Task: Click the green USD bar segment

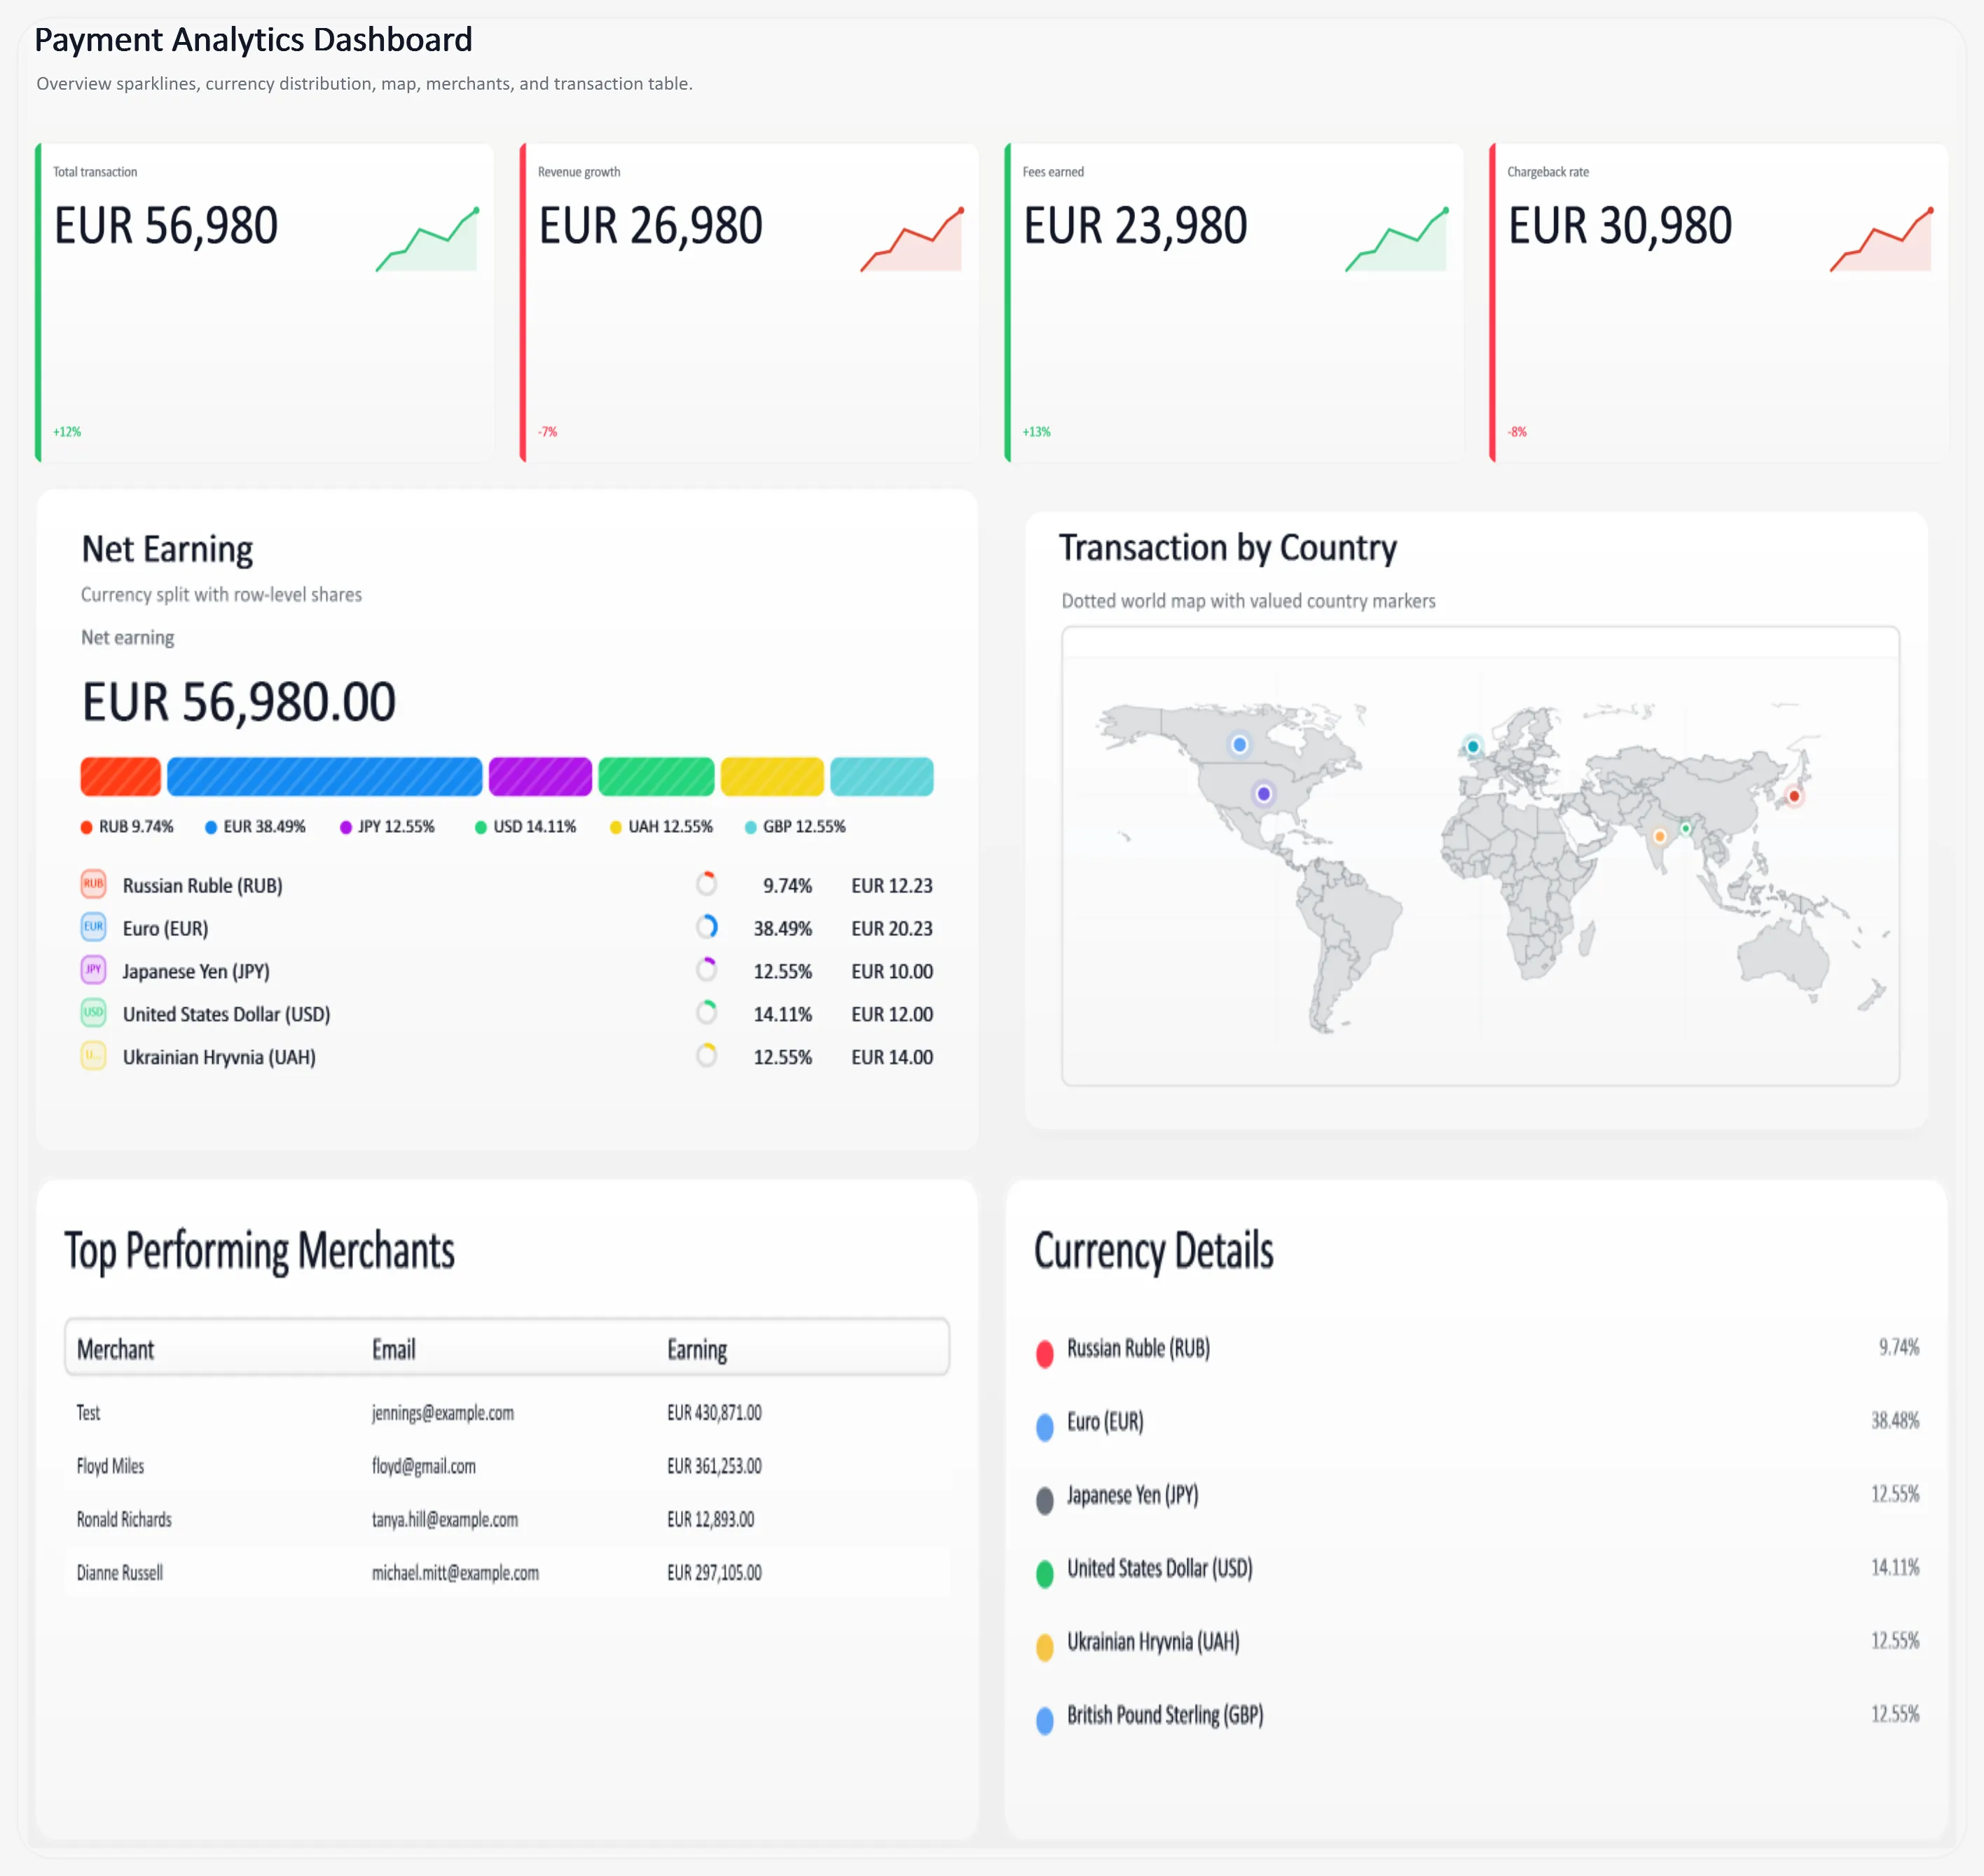Action: coord(657,777)
